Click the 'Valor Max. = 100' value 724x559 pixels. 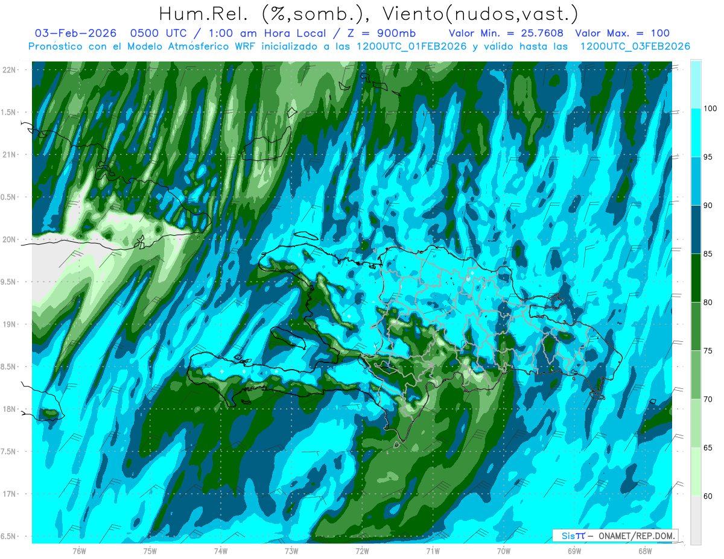tap(622, 34)
